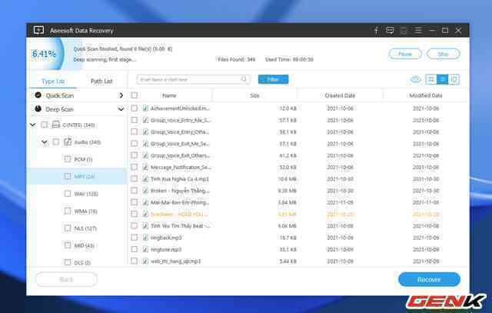Click the Back button
This screenshot has height=313, width=492.
[67, 279]
